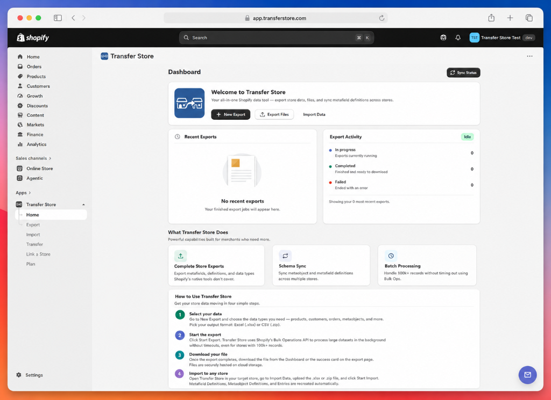Click the Recent Exports heading
Viewport: 551px width, 400px height.
point(200,137)
